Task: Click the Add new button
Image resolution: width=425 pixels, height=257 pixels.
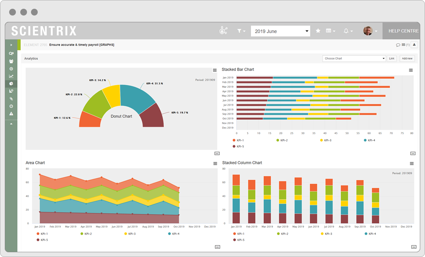Action: pyautogui.click(x=407, y=58)
